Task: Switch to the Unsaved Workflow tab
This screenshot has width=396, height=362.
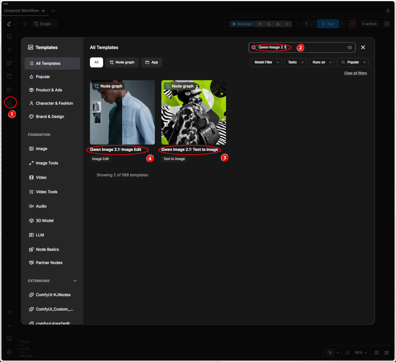Action: (x=24, y=11)
